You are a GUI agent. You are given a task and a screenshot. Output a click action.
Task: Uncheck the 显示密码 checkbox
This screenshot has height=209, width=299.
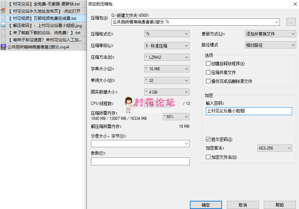tap(208, 139)
